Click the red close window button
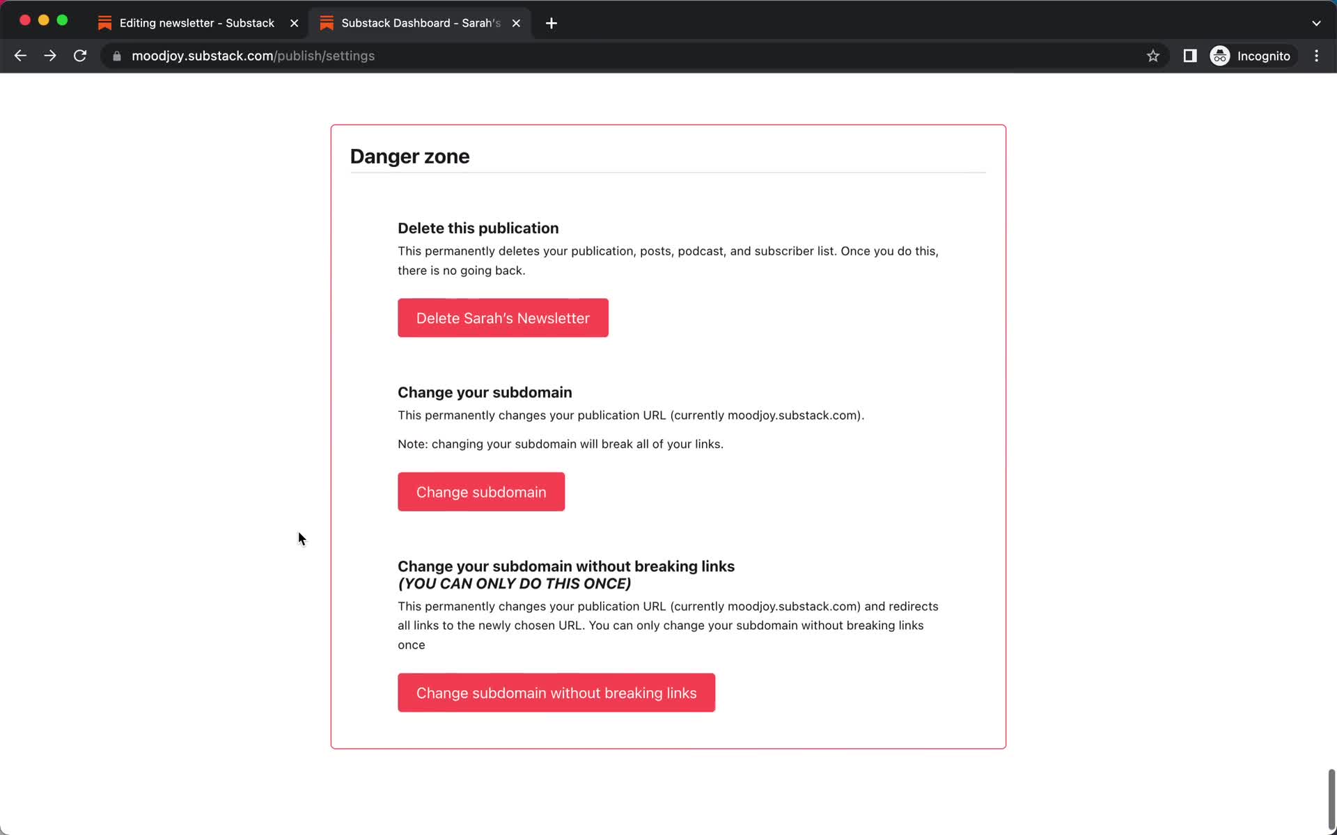Image resolution: width=1337 pixels, height=835 pixels. tap(25, 20)
